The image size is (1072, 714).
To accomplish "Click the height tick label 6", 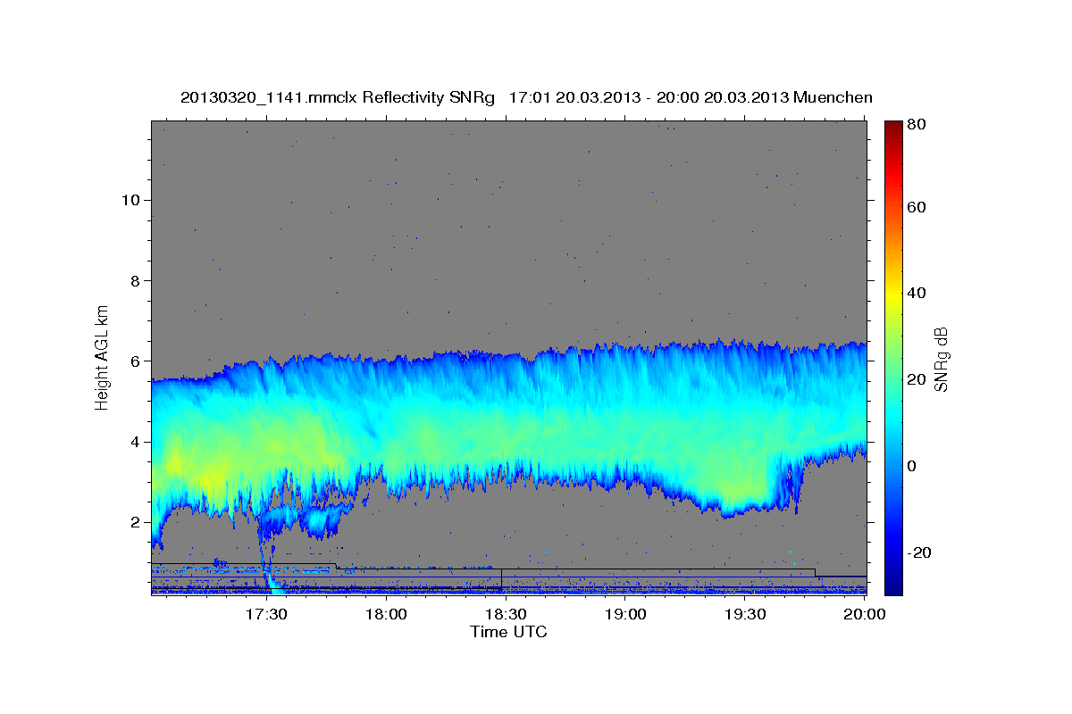I will [137, 361].
